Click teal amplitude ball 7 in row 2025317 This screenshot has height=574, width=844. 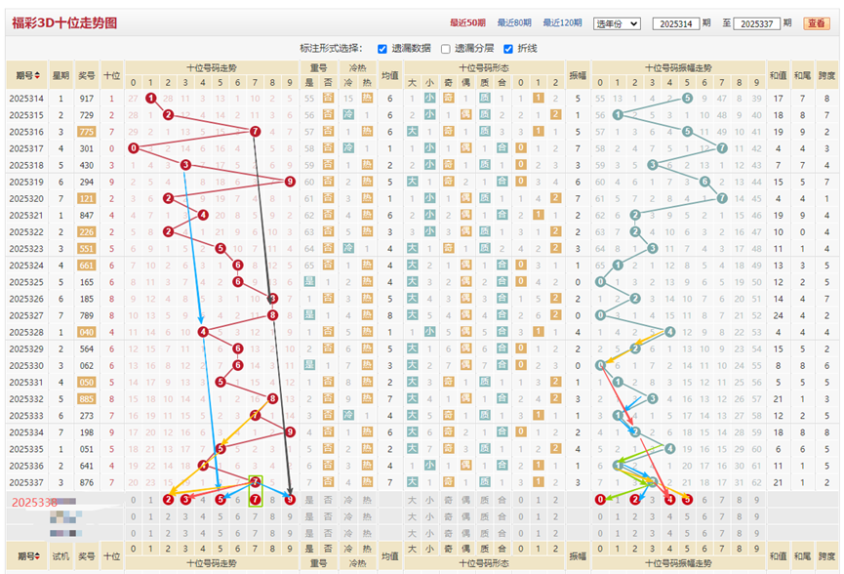click(722, 148)
